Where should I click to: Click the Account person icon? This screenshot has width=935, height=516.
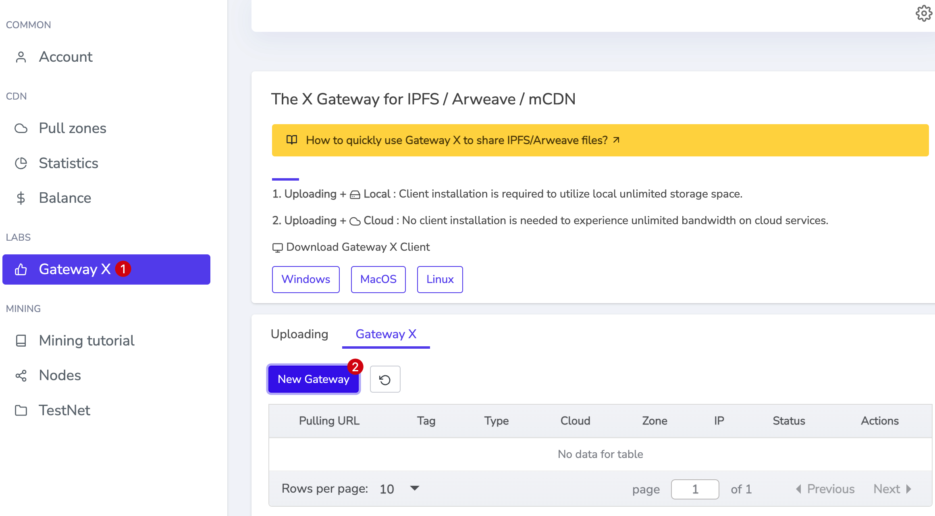21,57
